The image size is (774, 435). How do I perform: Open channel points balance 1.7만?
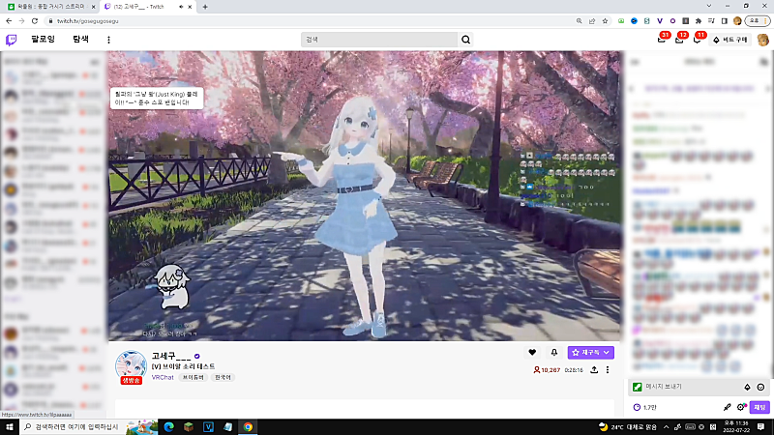click(x=645, y=407)
